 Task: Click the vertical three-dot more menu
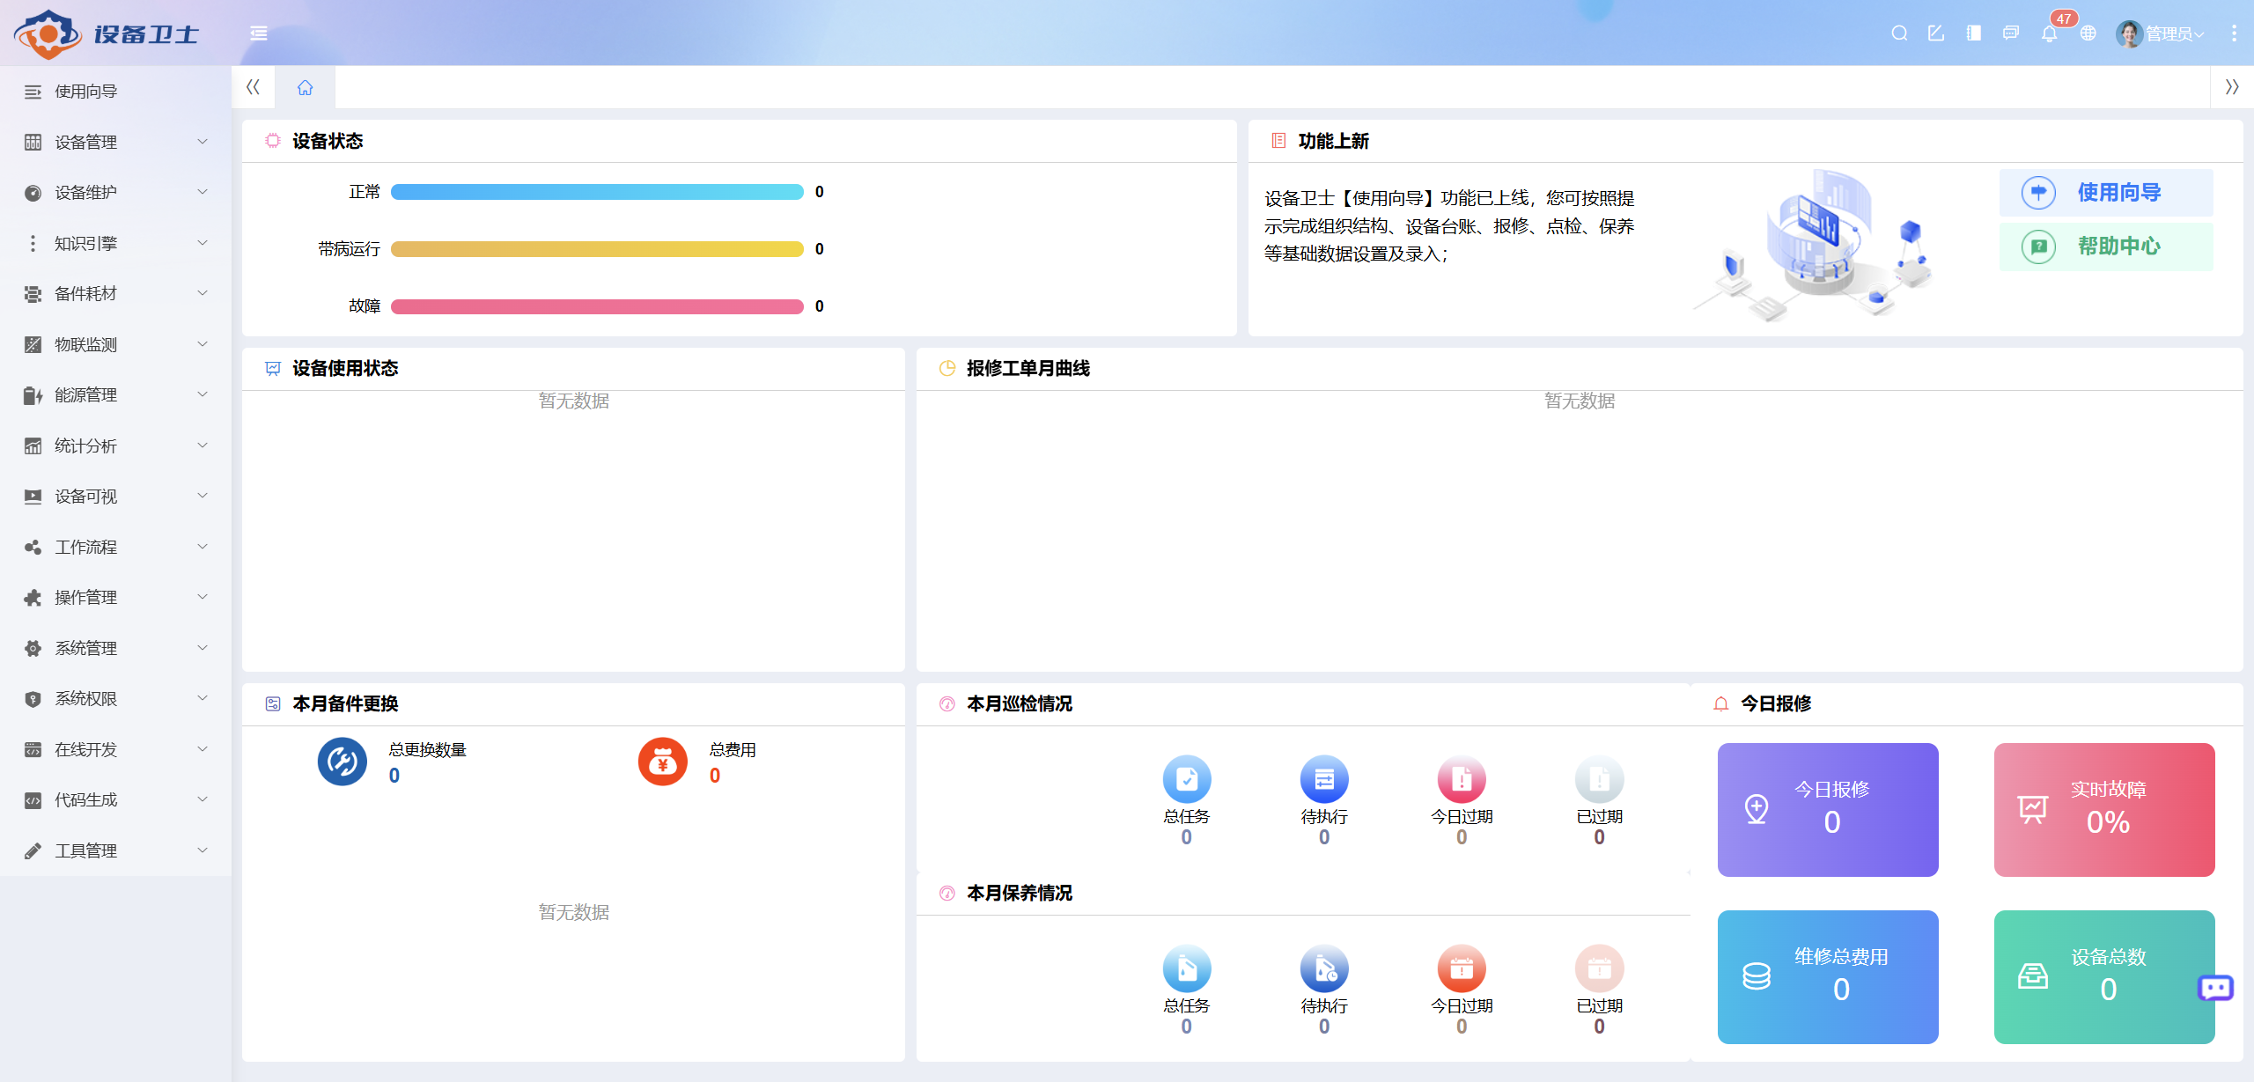2234,33
